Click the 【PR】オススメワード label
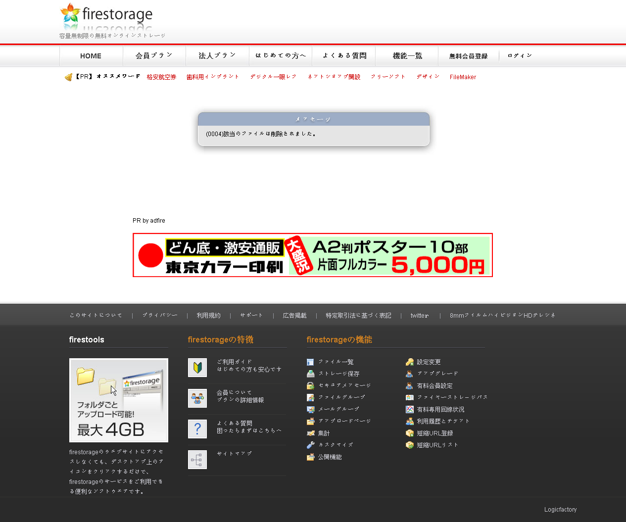The width and height of the screenshot is (626, 522). (107, 77)
